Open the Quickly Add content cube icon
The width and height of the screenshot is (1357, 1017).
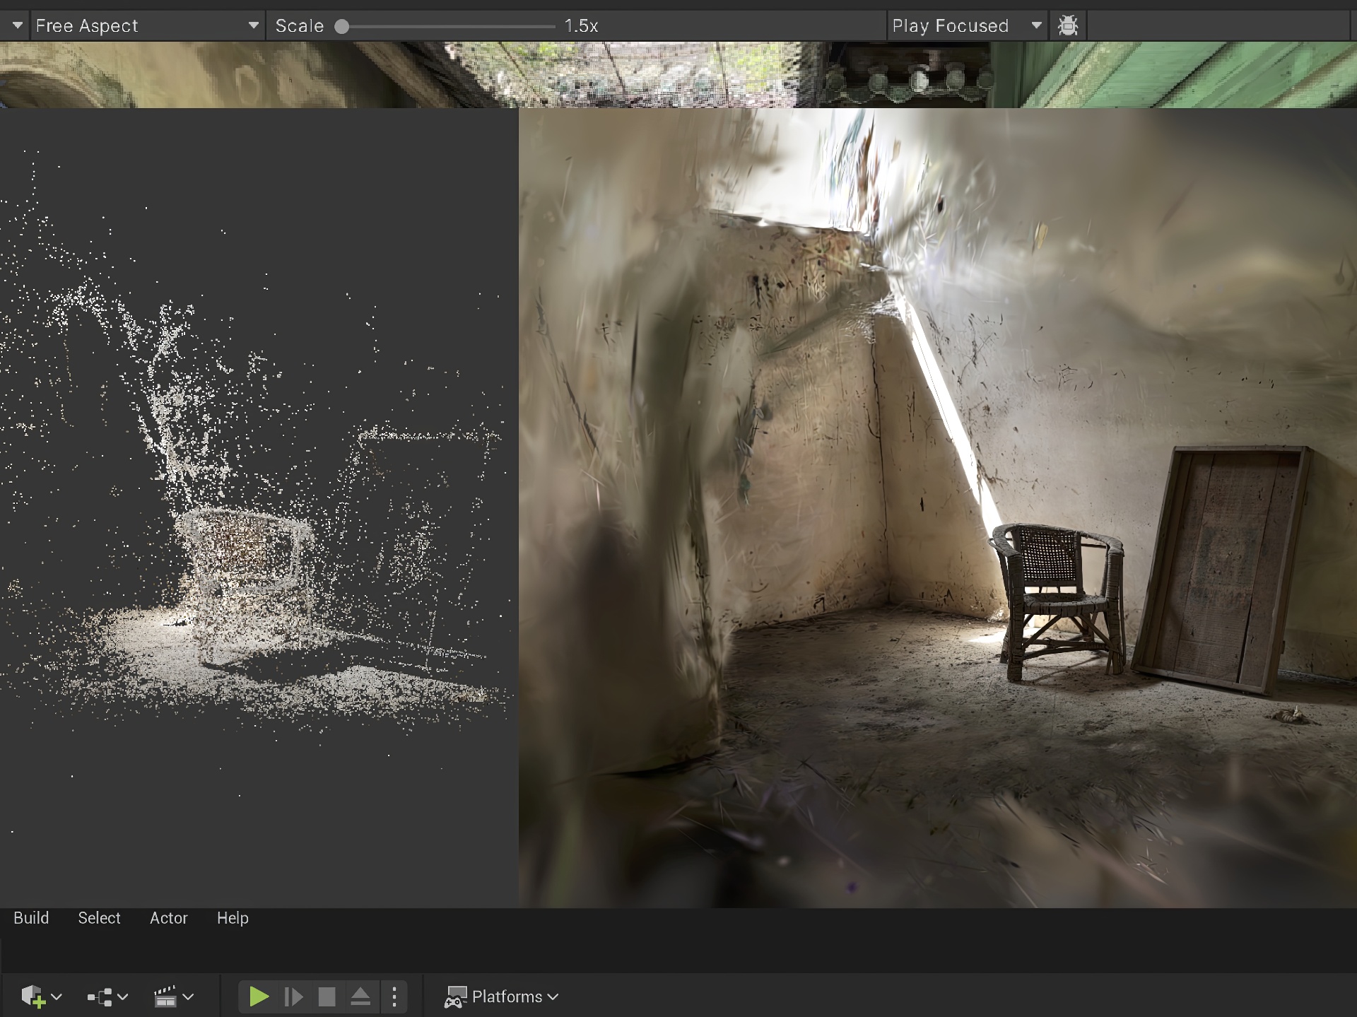point(33,997)
